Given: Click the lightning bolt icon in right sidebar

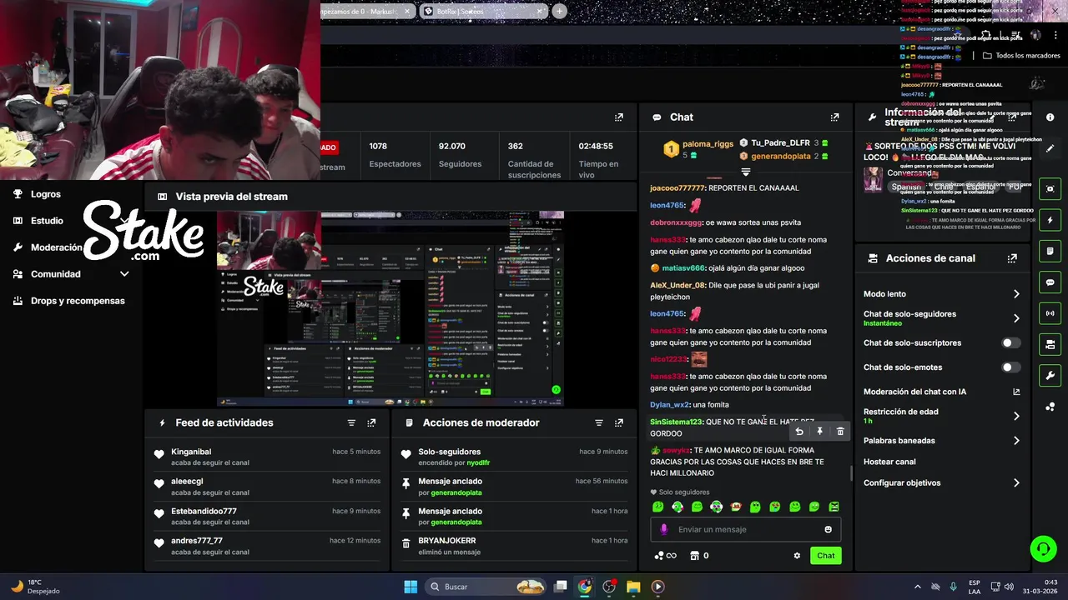Looking at the screenshot, I should (1050, 220).
